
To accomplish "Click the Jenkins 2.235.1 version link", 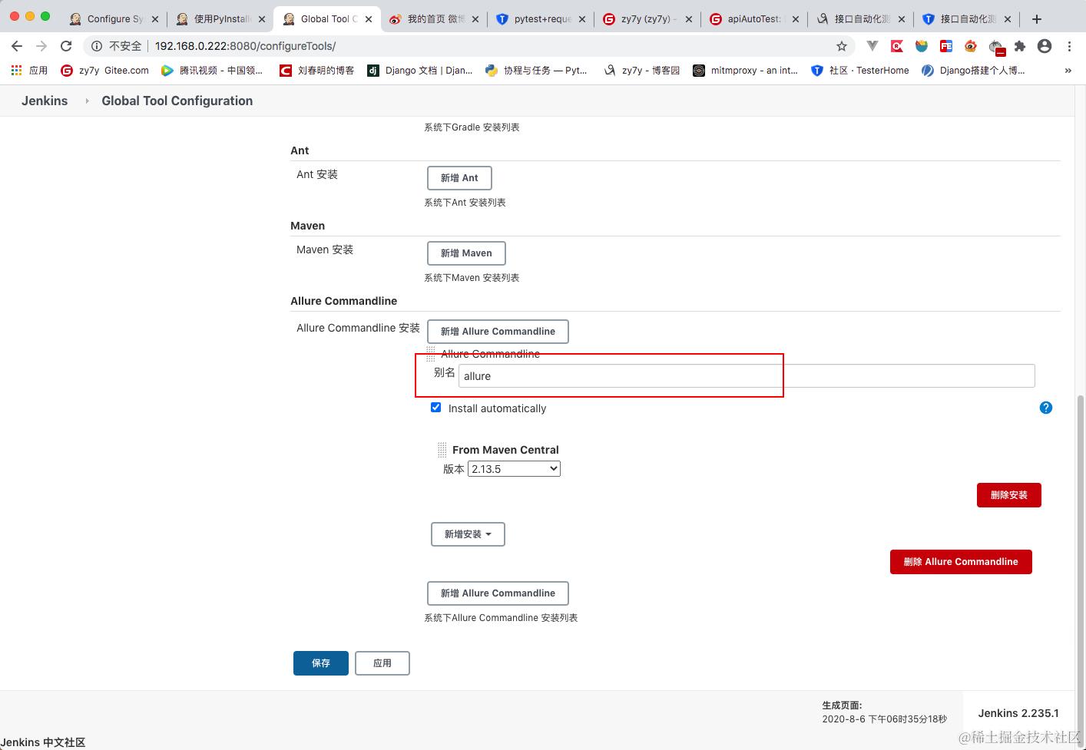I will point(1018,713).
